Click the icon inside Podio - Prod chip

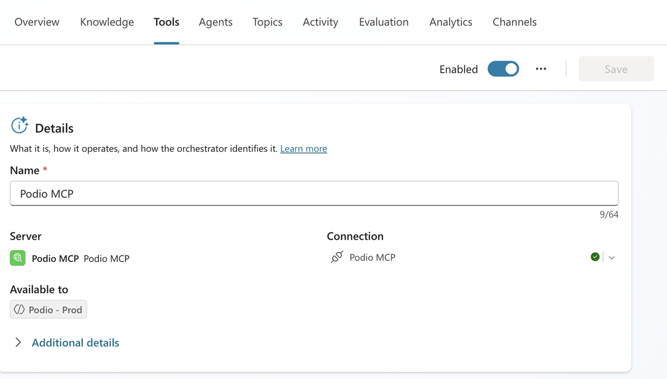click(x=19, y=309)
